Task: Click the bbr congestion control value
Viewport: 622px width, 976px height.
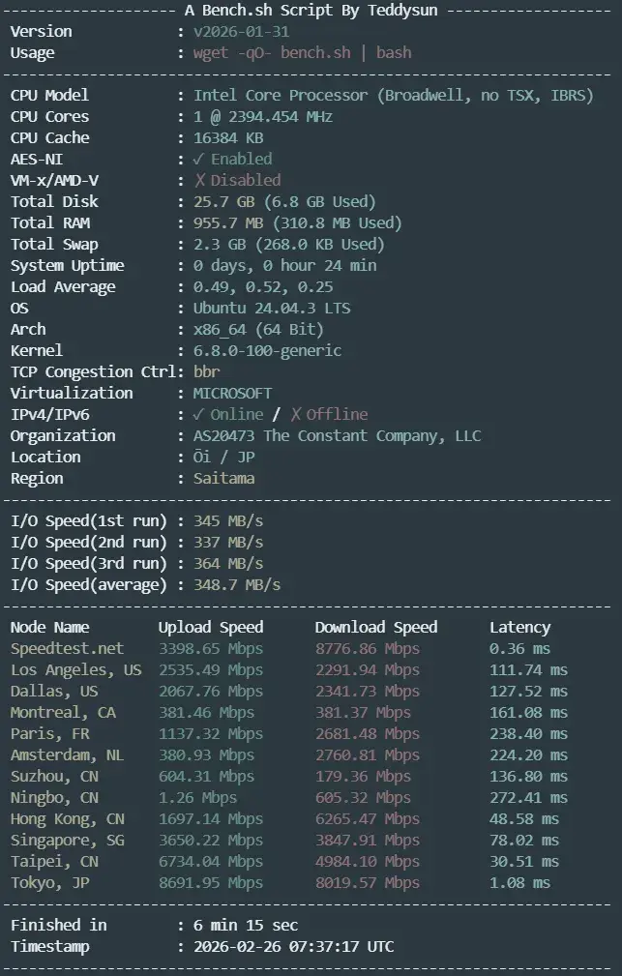Action: (x=207, y=371)
